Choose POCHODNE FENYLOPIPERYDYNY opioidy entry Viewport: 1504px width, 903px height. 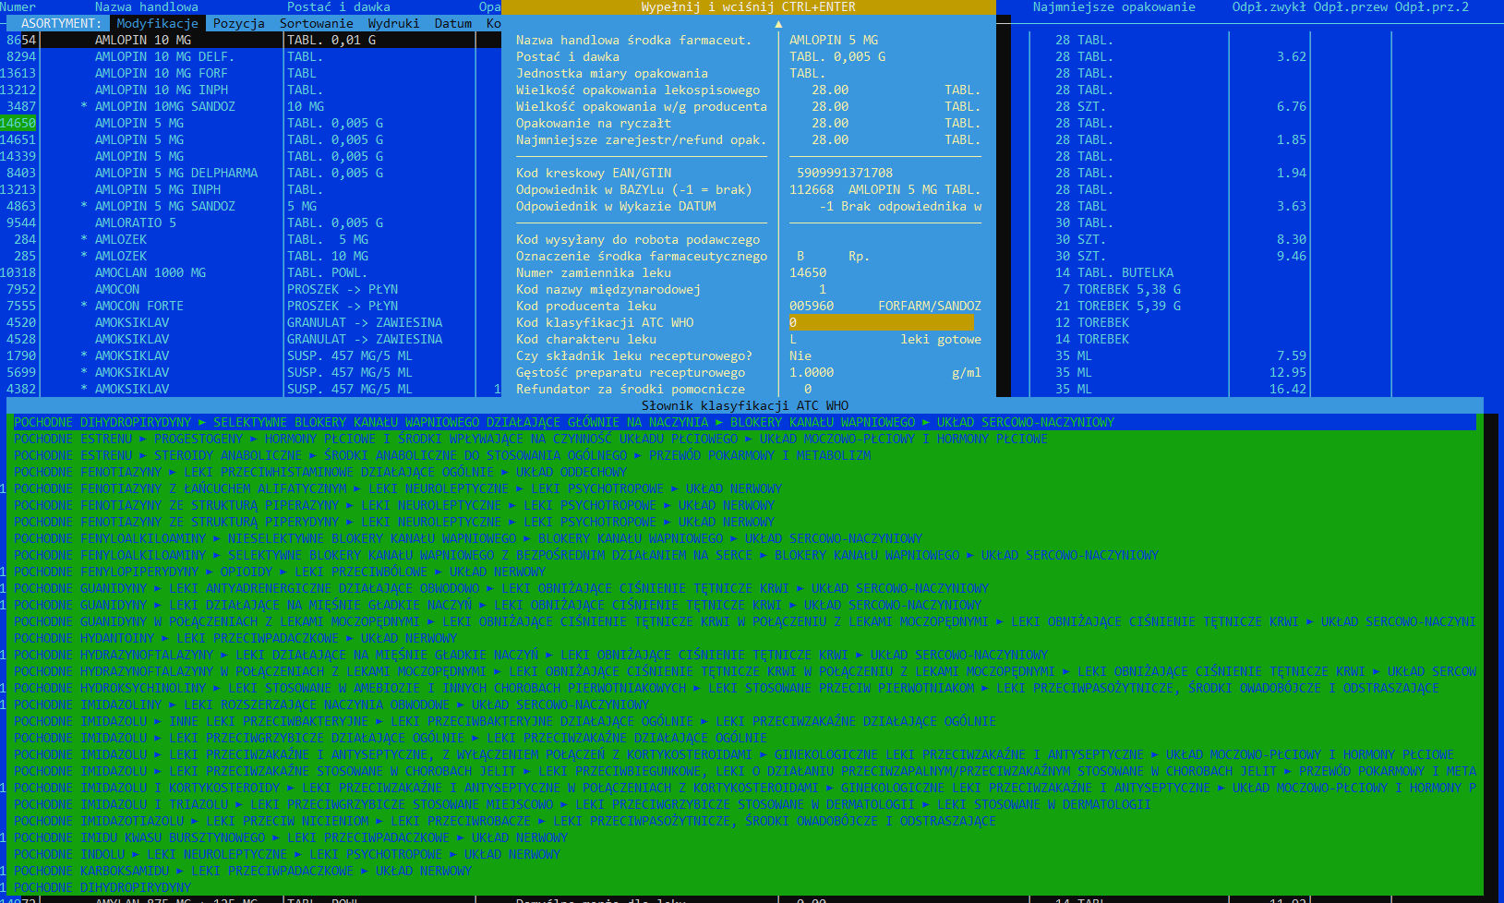279,572
